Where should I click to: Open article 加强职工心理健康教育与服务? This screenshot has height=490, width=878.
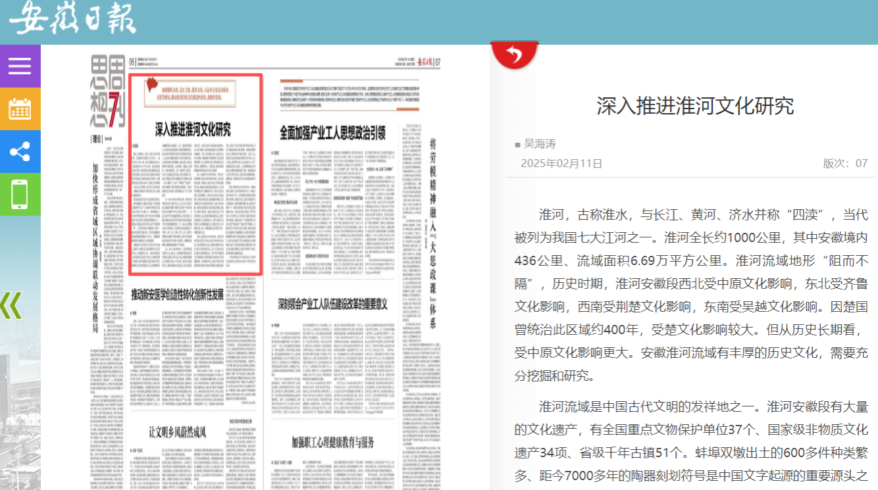332,442
